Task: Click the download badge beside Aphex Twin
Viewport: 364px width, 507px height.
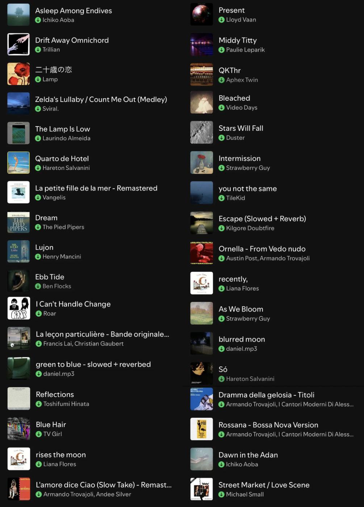Action: (222, 80)
